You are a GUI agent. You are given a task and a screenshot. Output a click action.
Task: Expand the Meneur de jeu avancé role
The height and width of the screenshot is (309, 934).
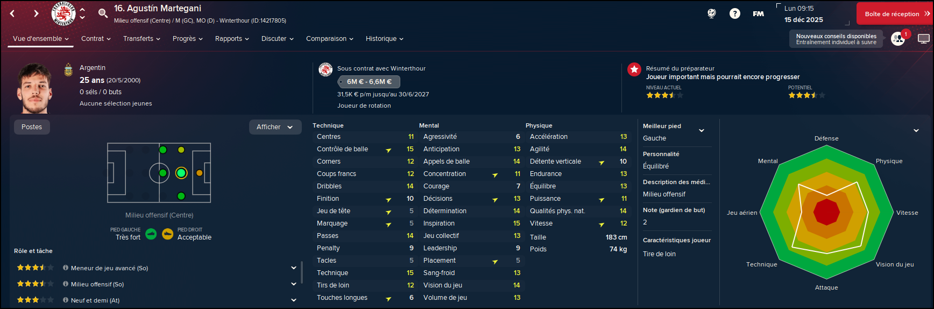coord(294,268)
